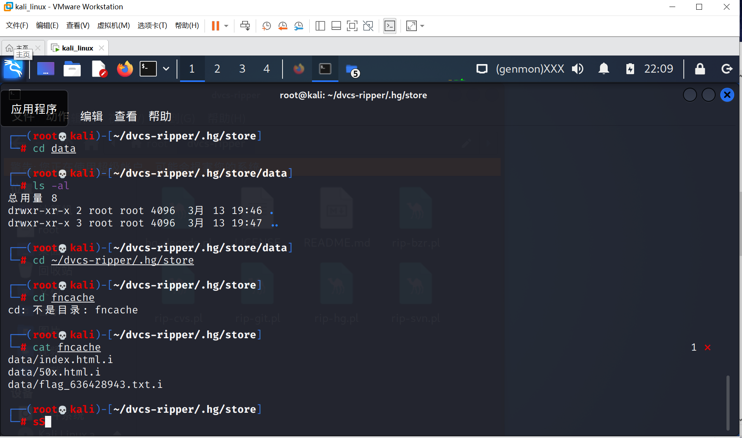
Task: Focus the terminal window in taskbar
Action: click(x=325, y=69)
